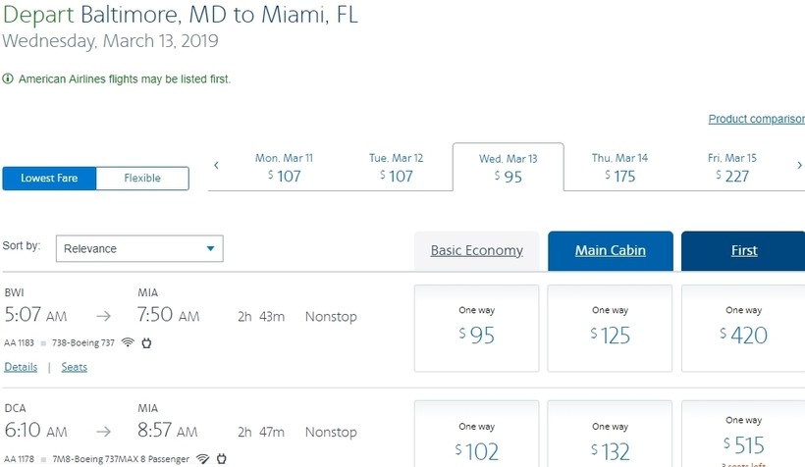
Task: Open the Sort by Relevance dropdown
Action: 139,249
